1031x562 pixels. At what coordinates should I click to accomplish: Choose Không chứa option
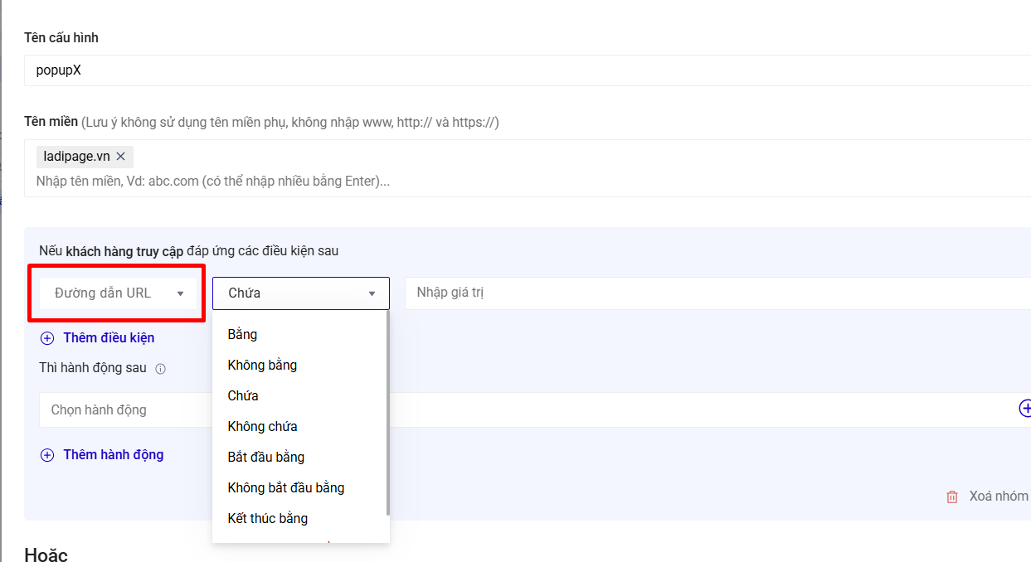point(300,427)
